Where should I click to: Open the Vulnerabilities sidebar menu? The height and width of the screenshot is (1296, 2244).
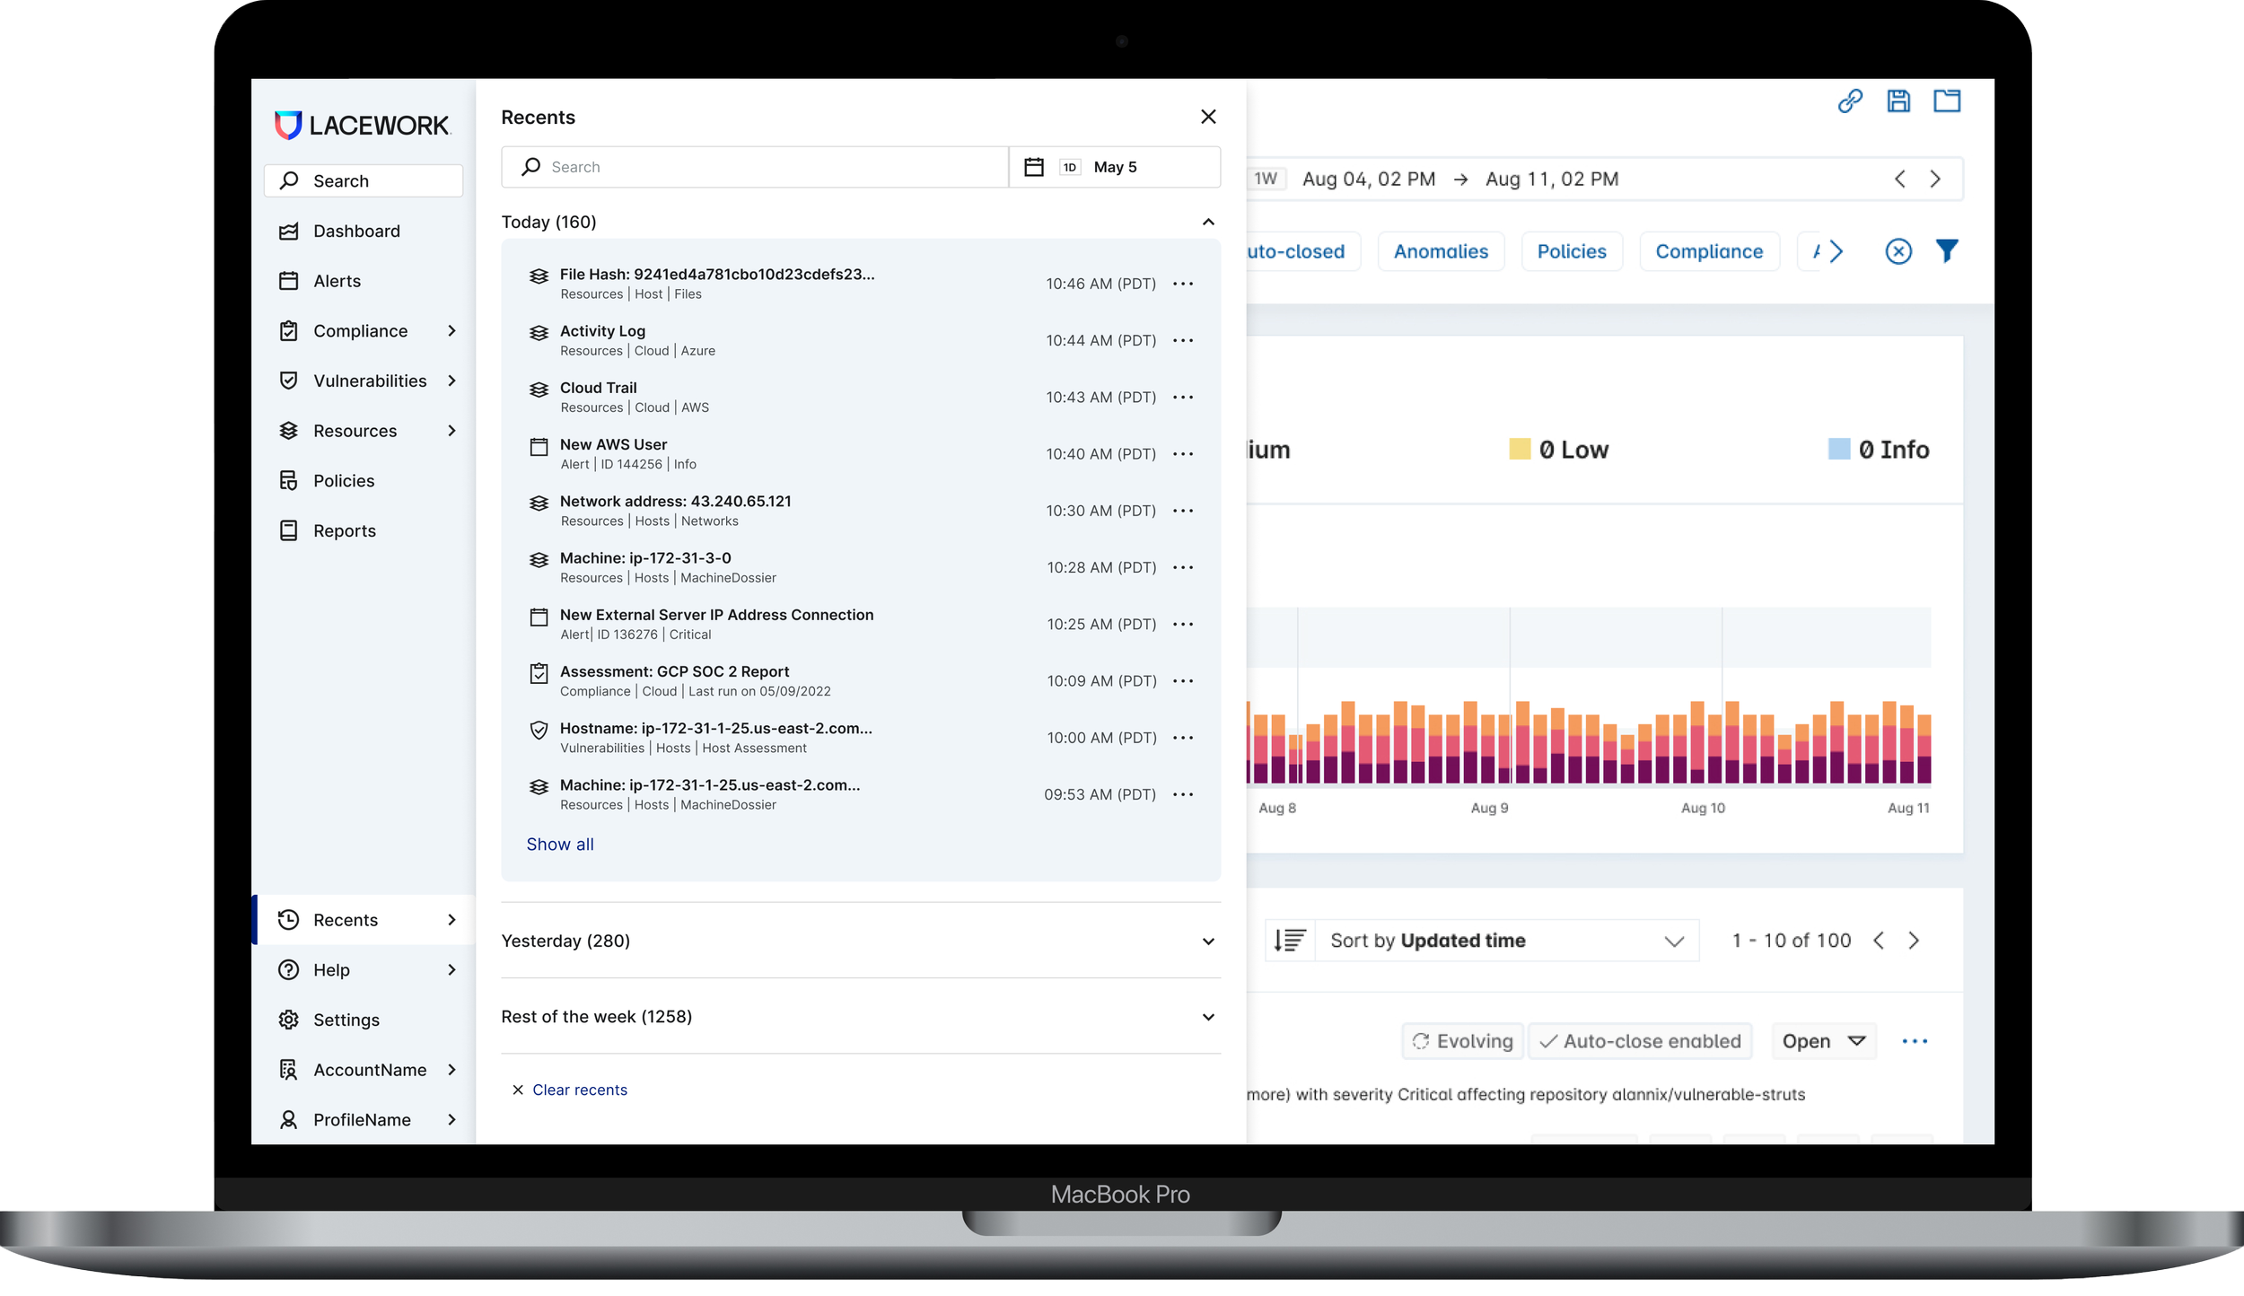(369, 381)
